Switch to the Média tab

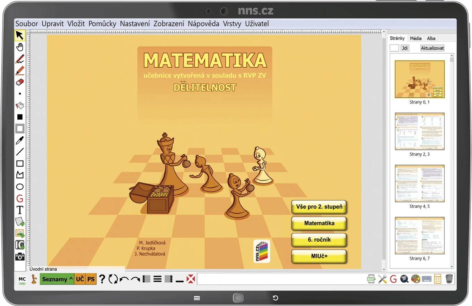[x=416, y=38]
